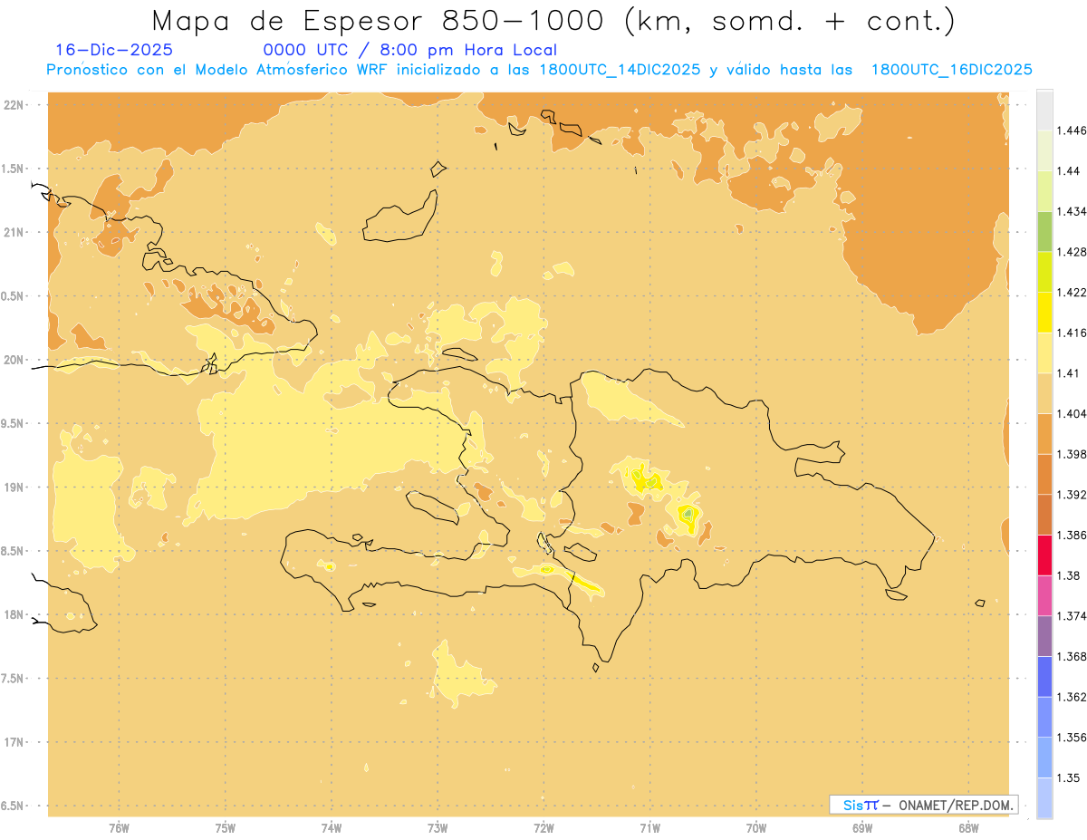The image size is (1087, 840).
Task: Click legend value "1.41"
Action: pos(1069,372)
